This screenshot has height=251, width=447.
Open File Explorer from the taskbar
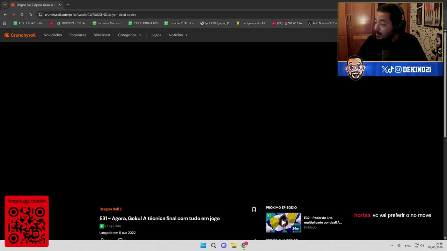point(234,245)
